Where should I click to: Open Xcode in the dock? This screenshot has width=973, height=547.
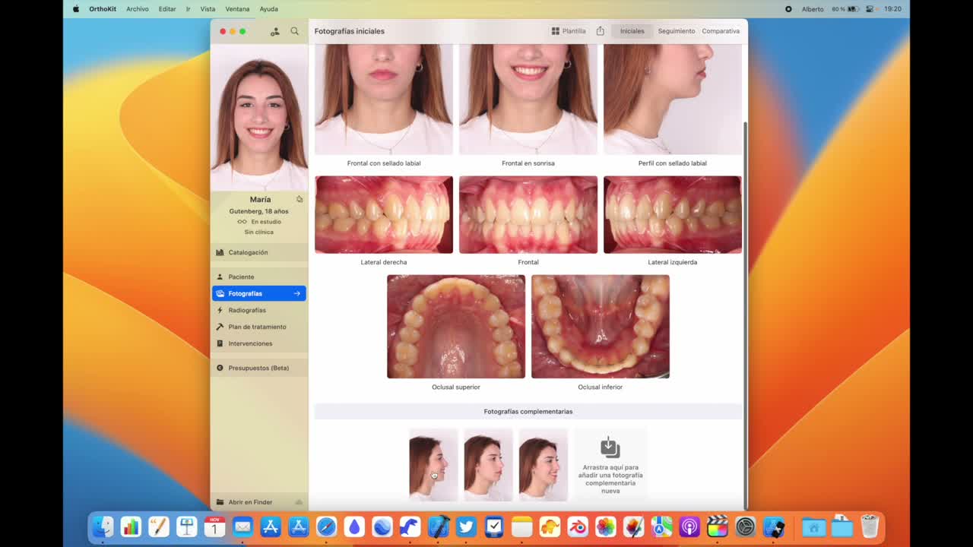[439, 526]
